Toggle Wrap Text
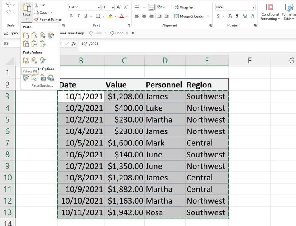Viewport: 296px width, 226px height. pyautogui.click(x=185, y=7)
